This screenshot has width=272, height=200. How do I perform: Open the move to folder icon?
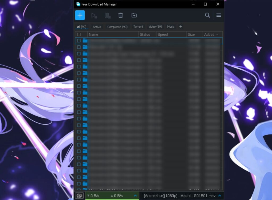point(134,15)
